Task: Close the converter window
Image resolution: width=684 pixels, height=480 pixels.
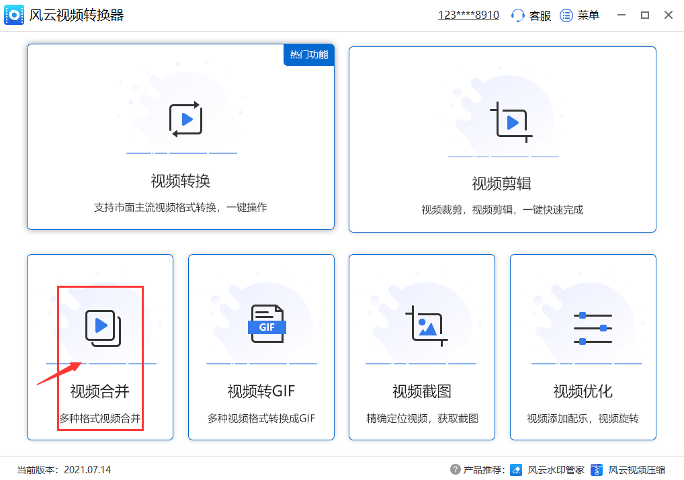Action: pos(669,15)
